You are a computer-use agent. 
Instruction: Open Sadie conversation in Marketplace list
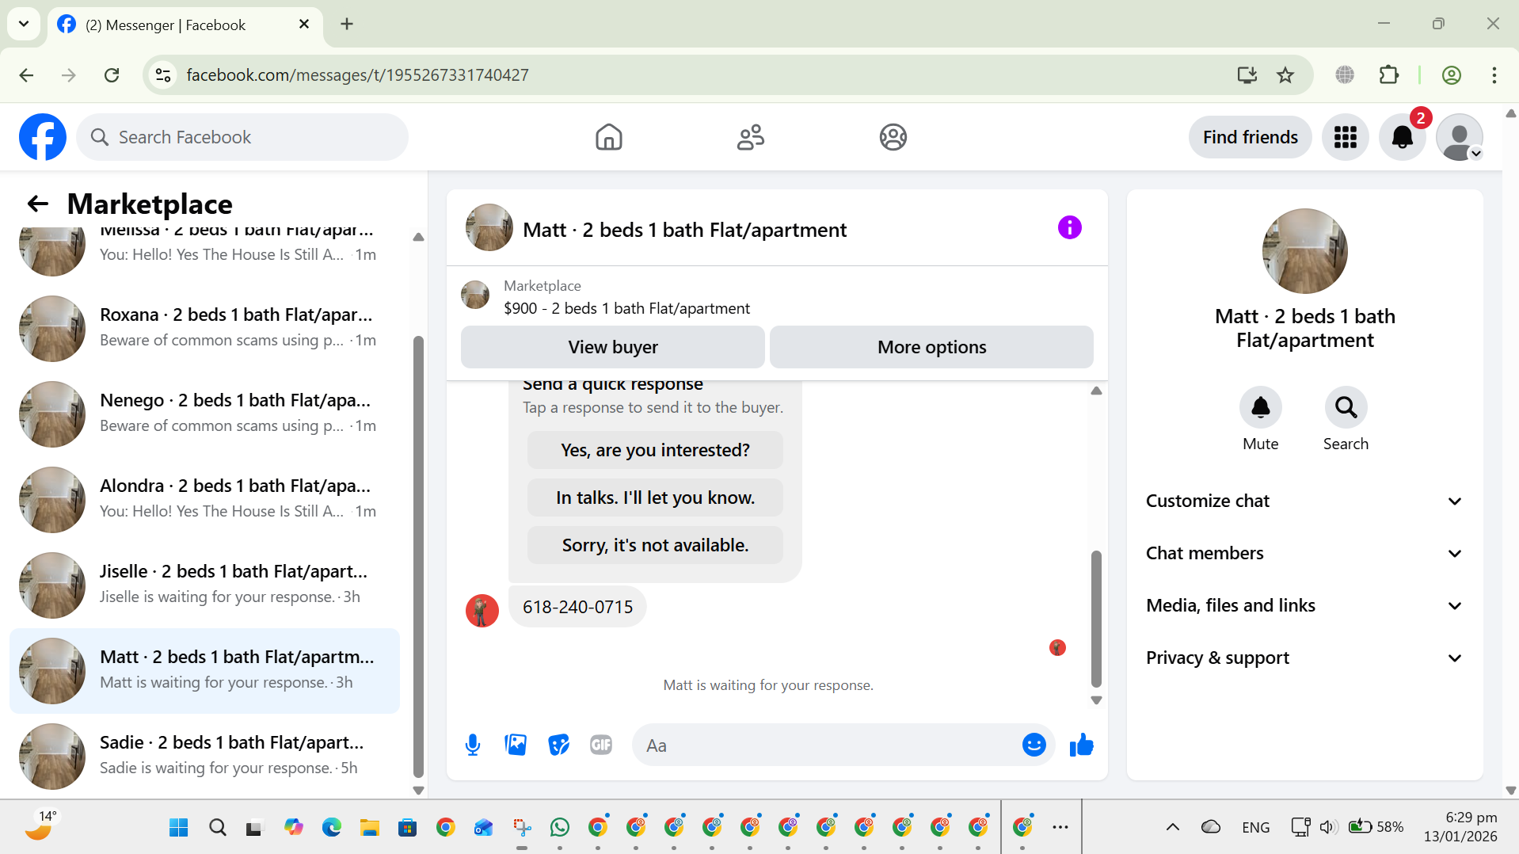[x=204, y=756]
